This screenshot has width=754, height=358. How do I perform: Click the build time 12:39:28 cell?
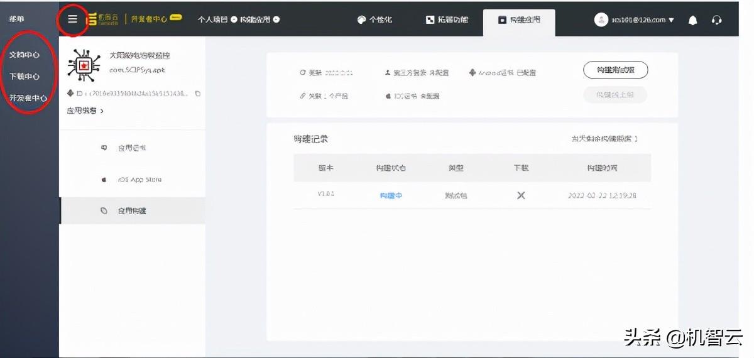603,196
